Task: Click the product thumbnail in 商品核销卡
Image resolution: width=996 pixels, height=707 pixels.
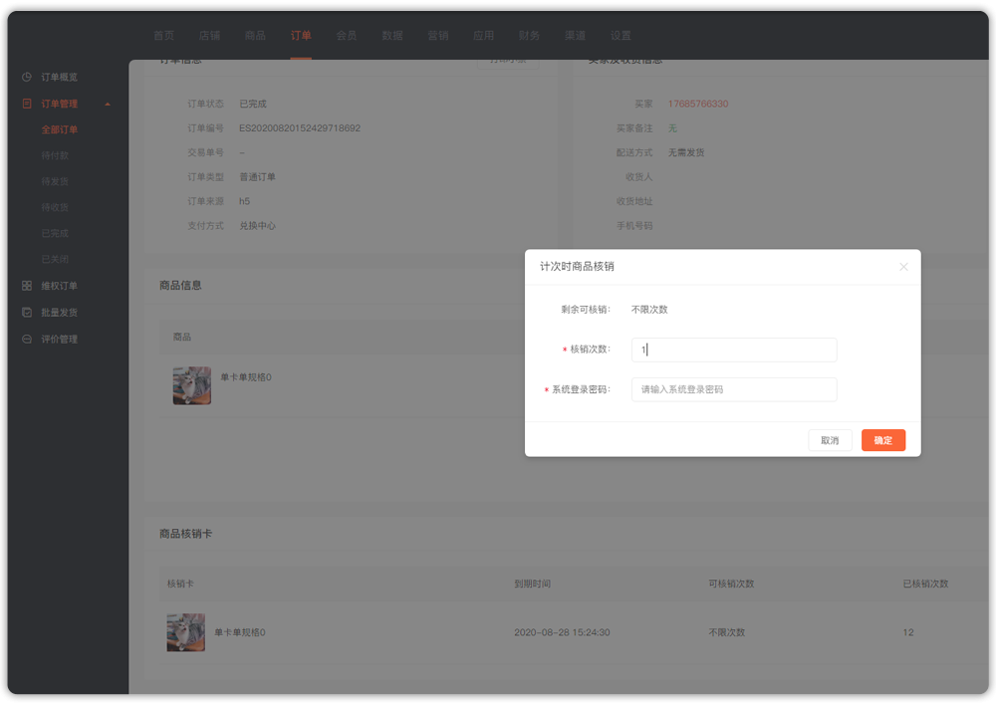Action: click(x=186, y=632)
